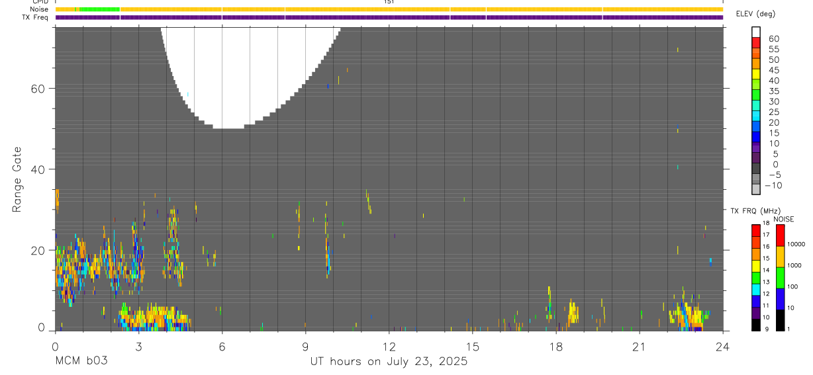Image resolution: width=813 pixels, height=375 pixels.
Task: Select the 'MCM b03' radar beam label
Action: pyautogui.click(x=81, y=361)
